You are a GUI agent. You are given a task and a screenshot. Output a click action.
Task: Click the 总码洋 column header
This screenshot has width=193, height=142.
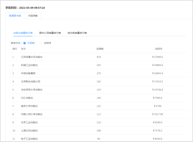click(x=159, y=49)
